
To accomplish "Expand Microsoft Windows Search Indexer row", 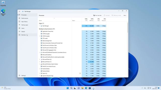I will click(39, 64).
